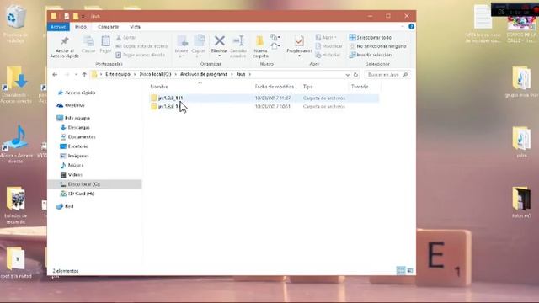Open the new item dropdown above easy access
The width and height of the screenshot is (539, 303).
(275, 37)
